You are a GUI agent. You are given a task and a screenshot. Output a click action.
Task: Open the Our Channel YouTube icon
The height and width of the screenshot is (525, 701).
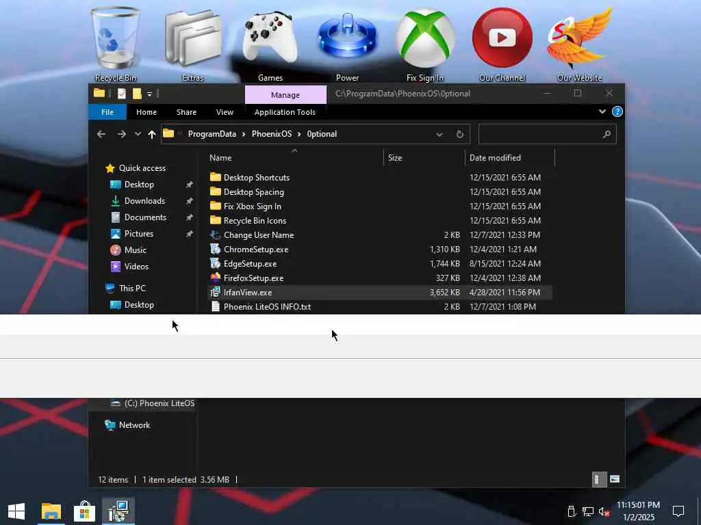pyautogui.click(x=502, y=44)
